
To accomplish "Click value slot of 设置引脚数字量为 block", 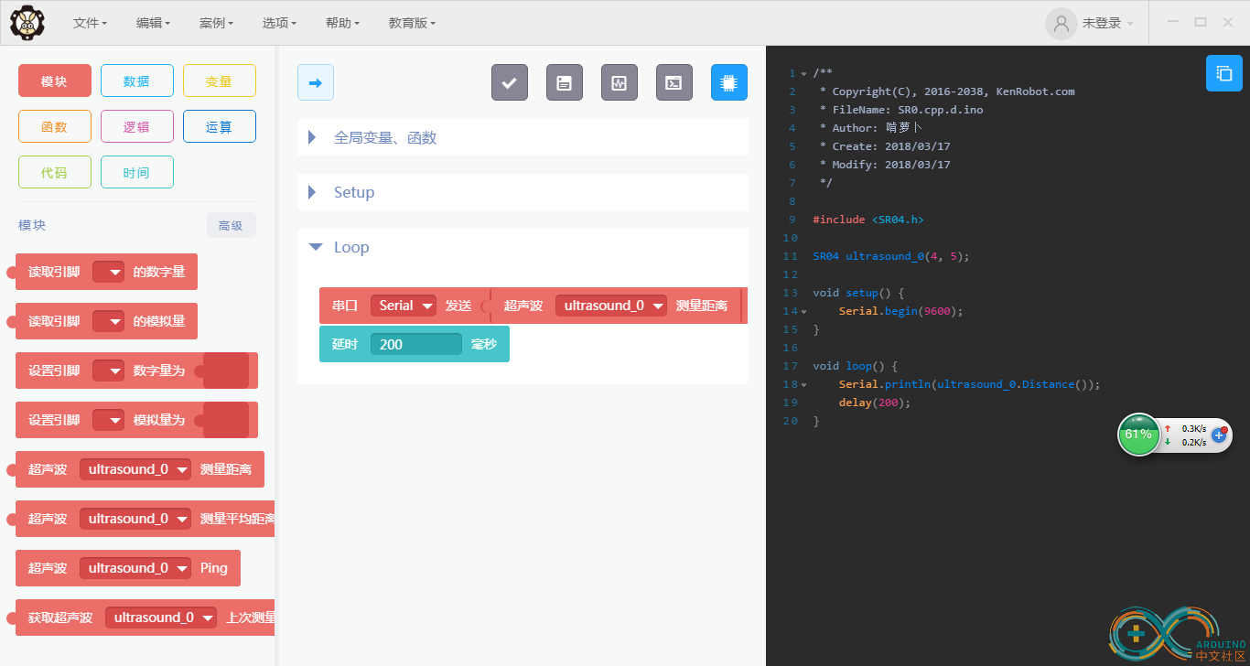I will (226, 371).
